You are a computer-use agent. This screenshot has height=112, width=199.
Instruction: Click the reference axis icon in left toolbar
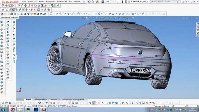click(x=14, y=25)
